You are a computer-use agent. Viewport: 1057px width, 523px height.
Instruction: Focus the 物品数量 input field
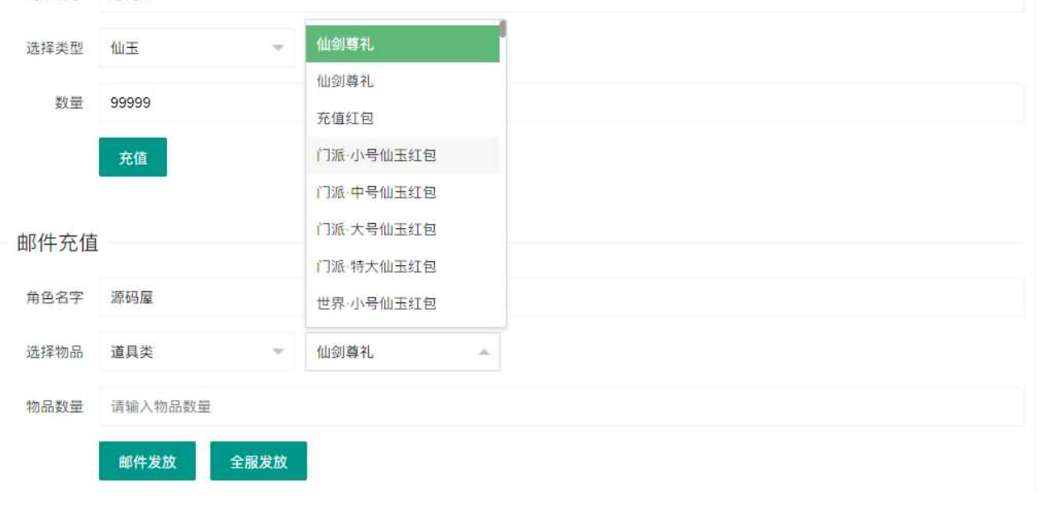tap(561, 407)
